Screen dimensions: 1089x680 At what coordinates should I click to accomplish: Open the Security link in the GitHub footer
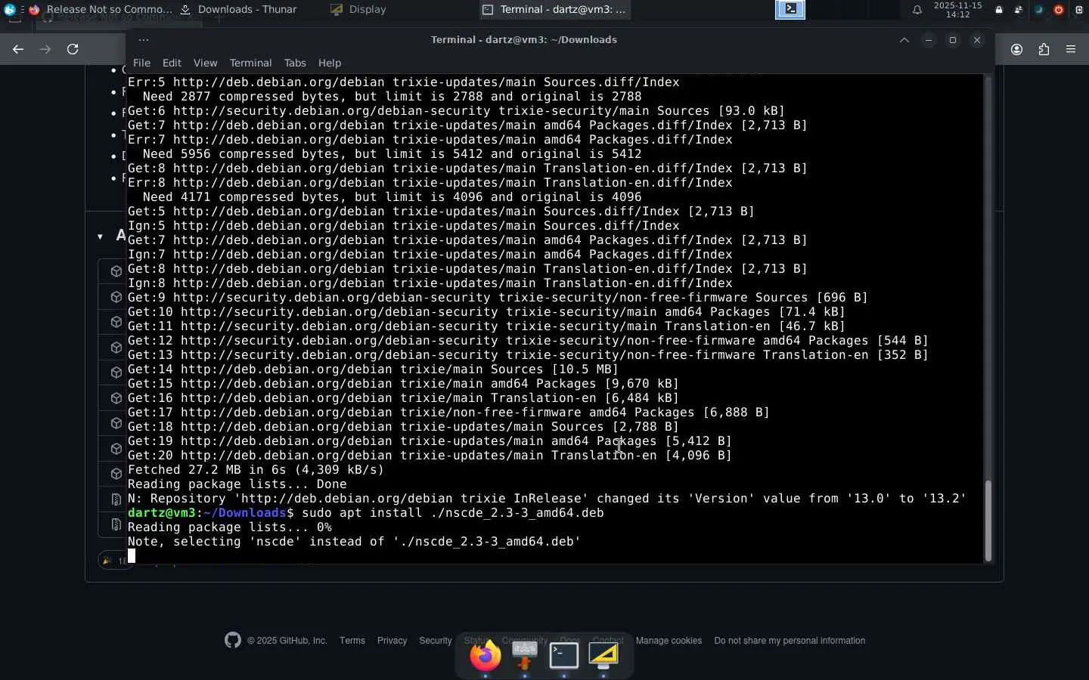point(436,641)
